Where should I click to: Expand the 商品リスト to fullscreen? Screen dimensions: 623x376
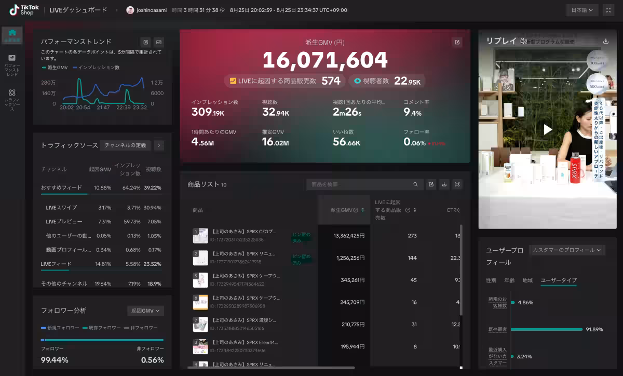point(457,184)
